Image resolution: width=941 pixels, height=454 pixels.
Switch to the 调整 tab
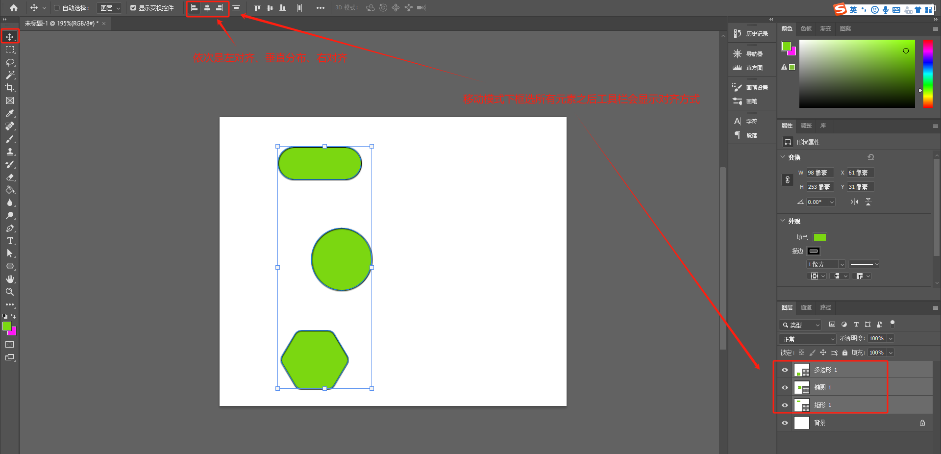point(806,126)
